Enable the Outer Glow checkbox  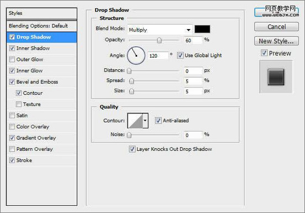[12, 59]
